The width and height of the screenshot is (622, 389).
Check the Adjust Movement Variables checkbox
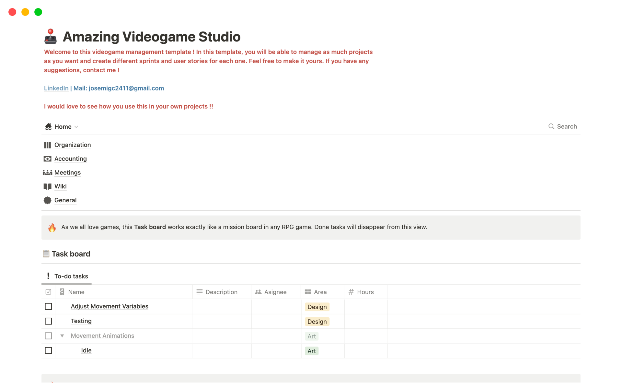coord(48,306)
